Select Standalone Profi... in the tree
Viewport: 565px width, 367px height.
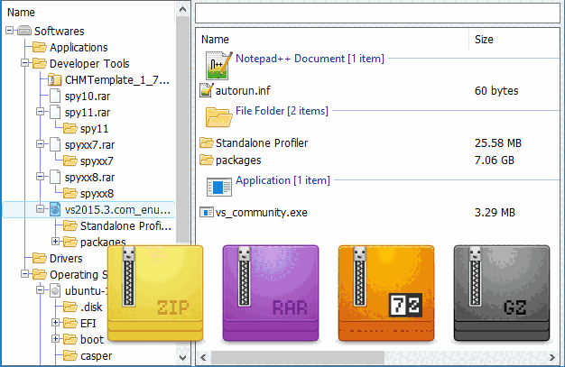pyautogui.click(x=125, y=225)
